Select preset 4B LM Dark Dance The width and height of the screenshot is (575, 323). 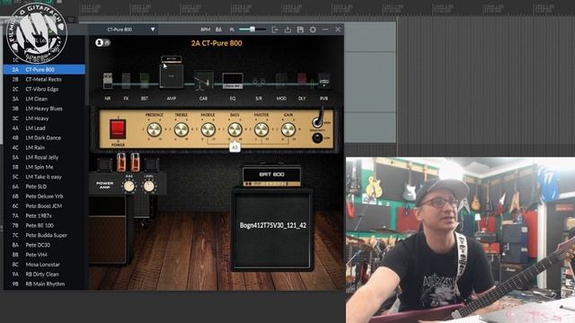click(x=44, y=137)
